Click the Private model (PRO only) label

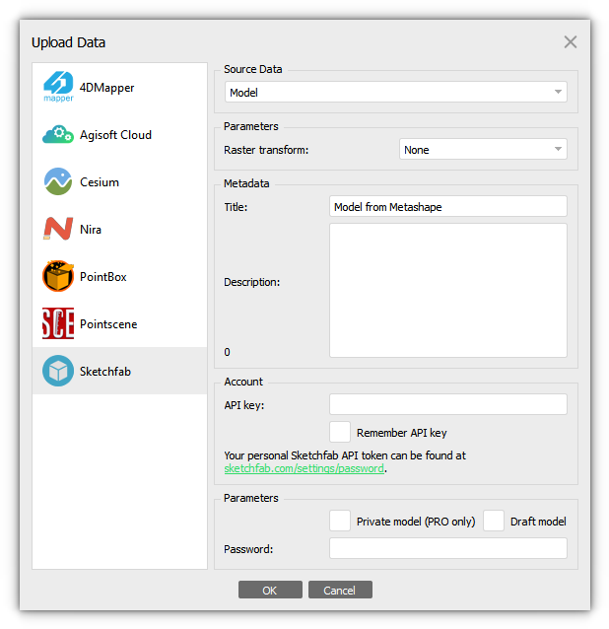click(416, 522)
